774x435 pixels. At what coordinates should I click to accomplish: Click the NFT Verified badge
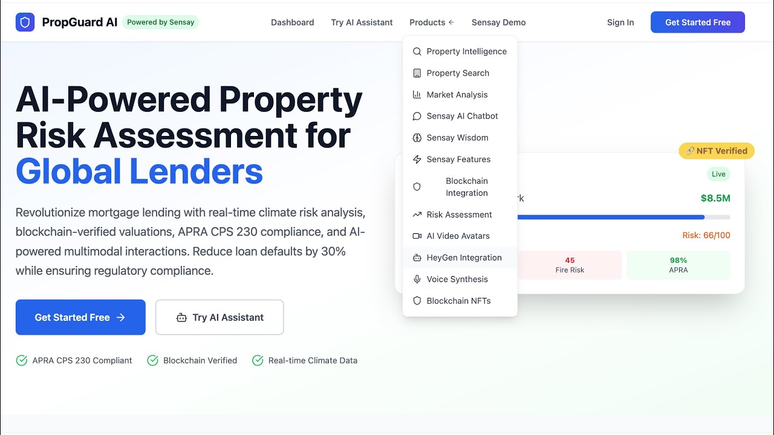(x=717, y=151)
